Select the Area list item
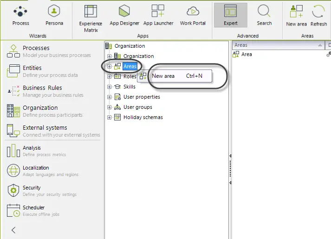 pyautogui.click(x=247, y=54)
